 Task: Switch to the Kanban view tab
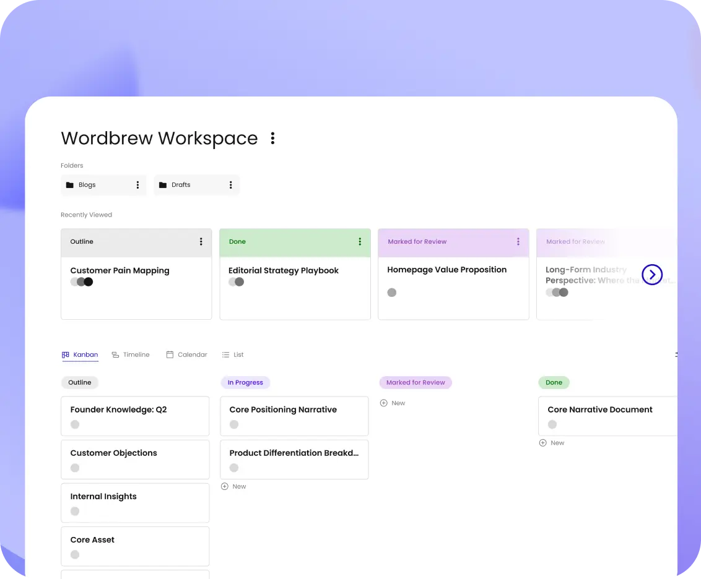point(80,355)
